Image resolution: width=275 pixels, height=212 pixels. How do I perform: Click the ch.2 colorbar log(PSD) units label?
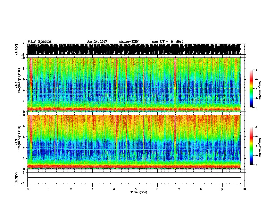point(260,148)
